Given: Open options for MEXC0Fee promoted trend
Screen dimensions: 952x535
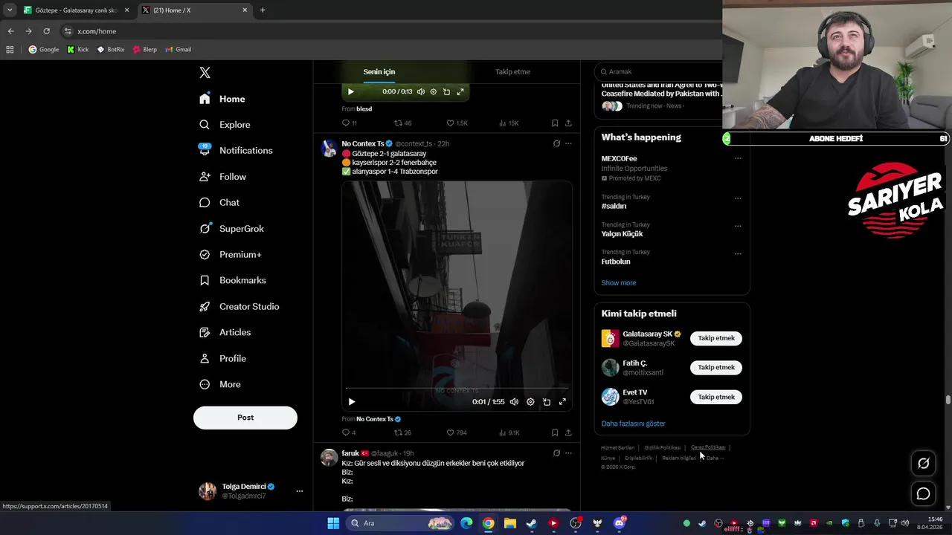Looking at the screenshot, I should [x=738, y=158].
